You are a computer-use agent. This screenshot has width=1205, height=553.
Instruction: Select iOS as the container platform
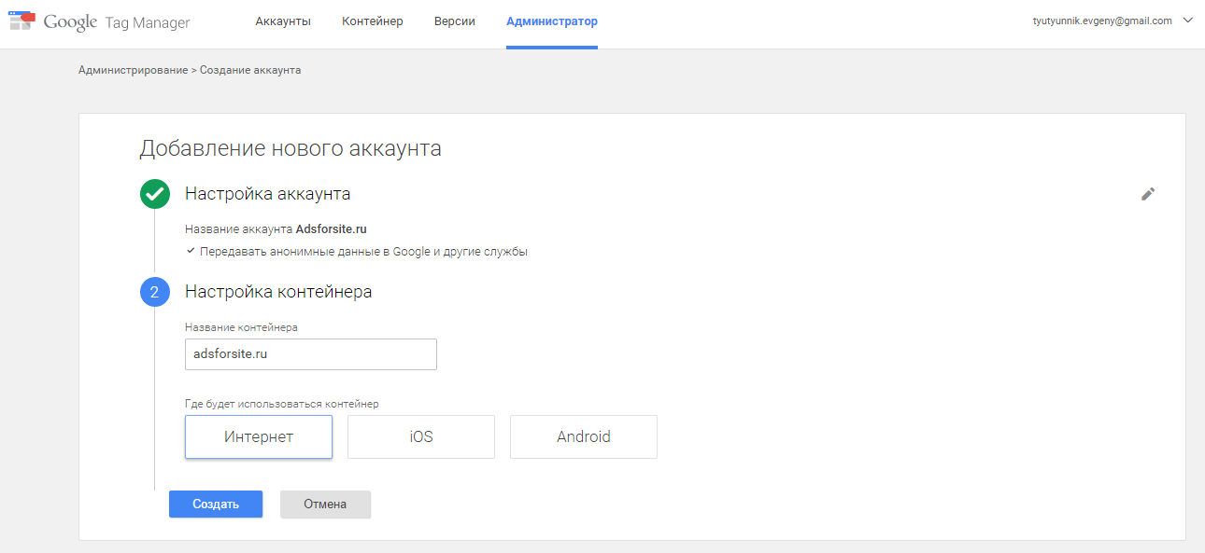click(x=420, y=436)
